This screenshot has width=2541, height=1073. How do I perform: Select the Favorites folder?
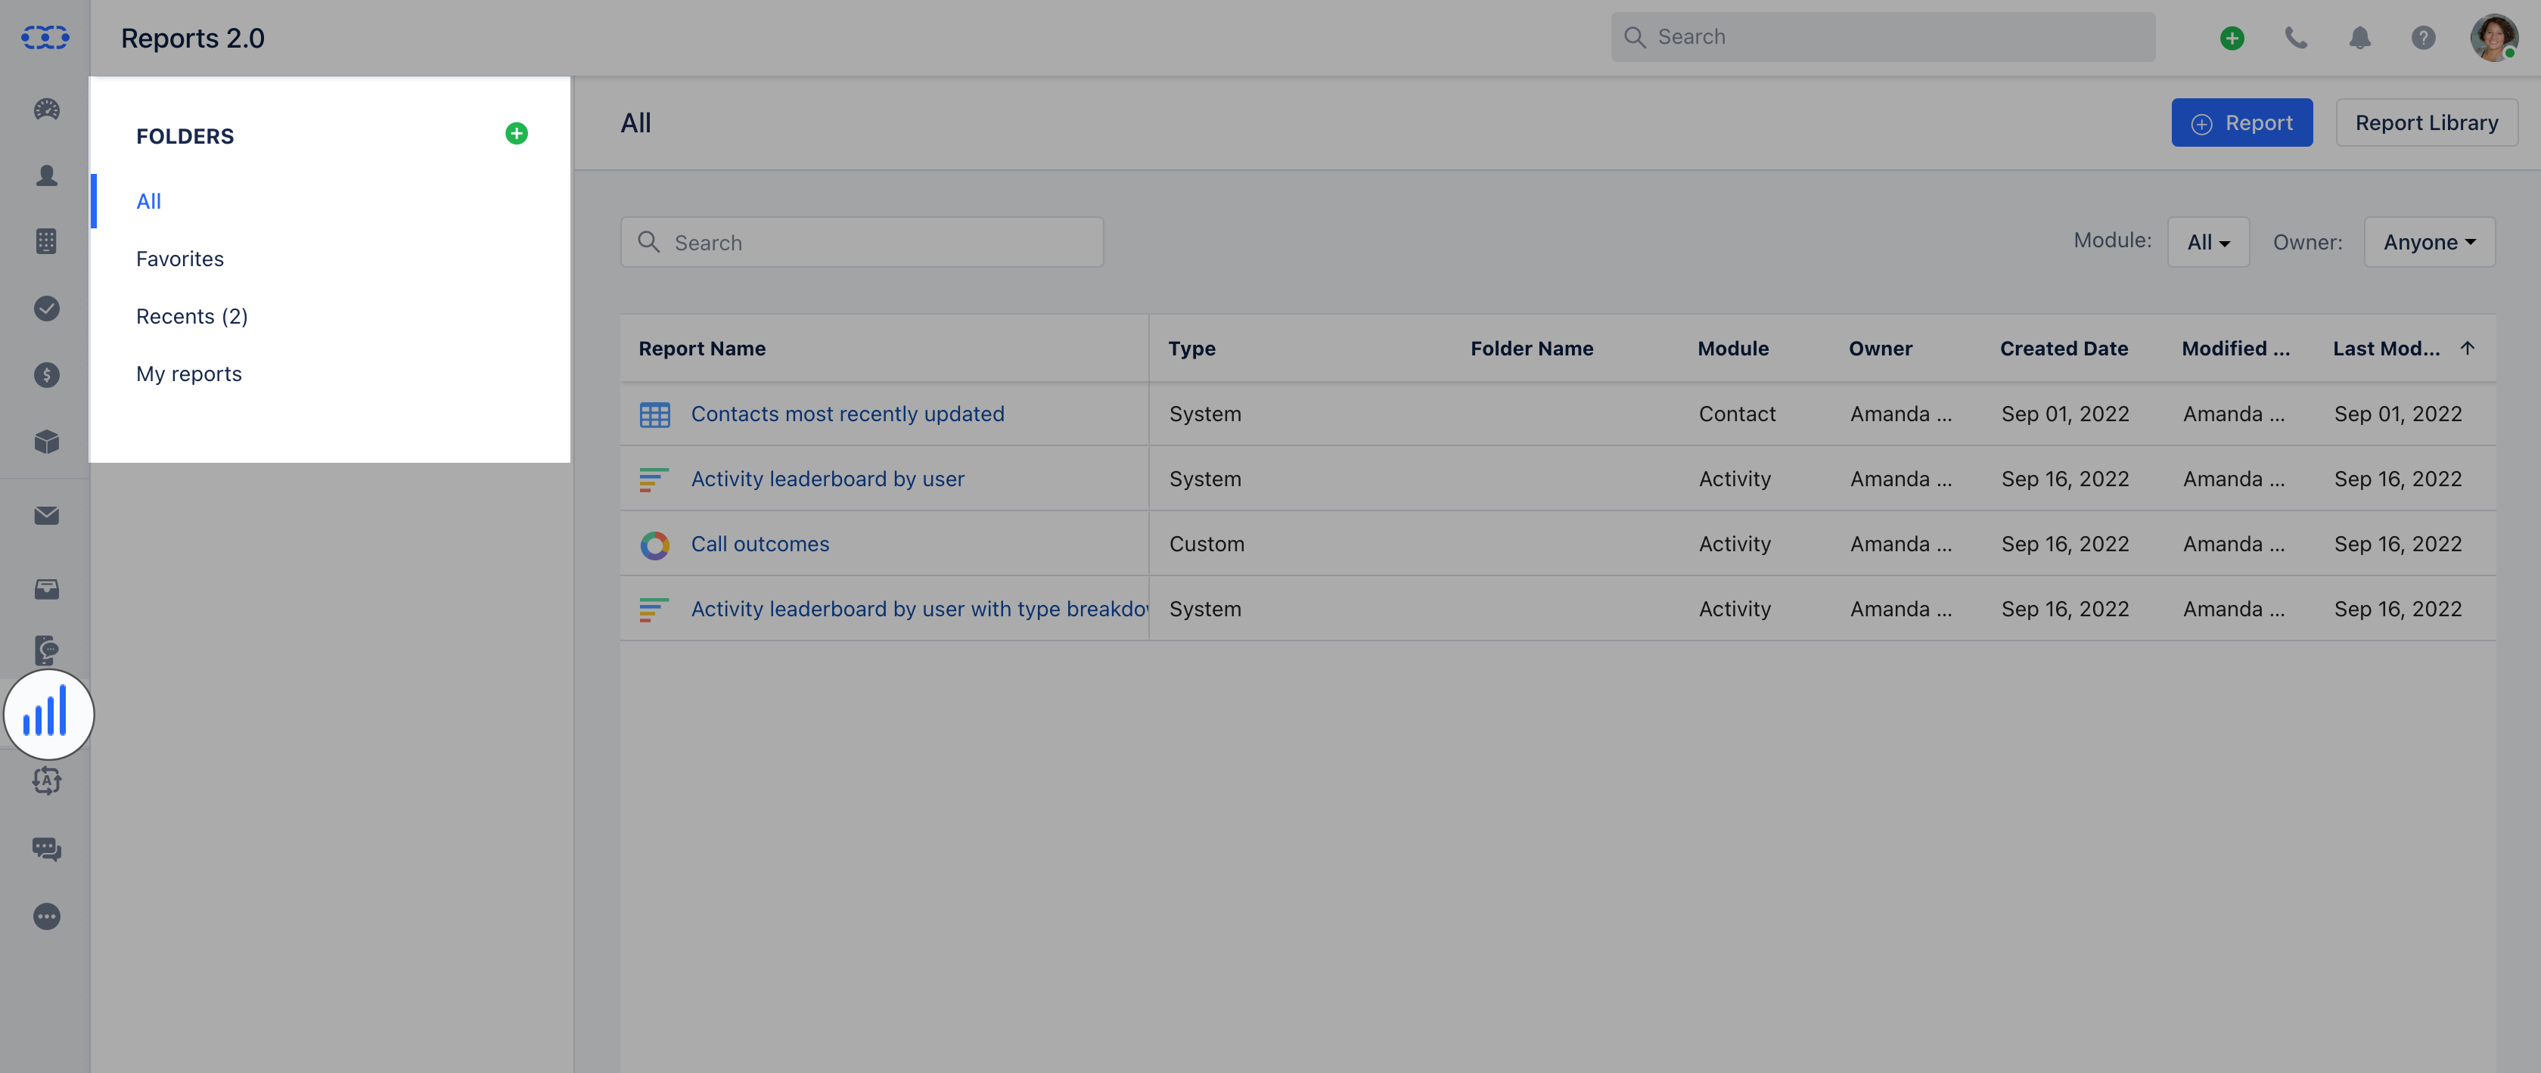pyautogui.click(x=179, y=259)
